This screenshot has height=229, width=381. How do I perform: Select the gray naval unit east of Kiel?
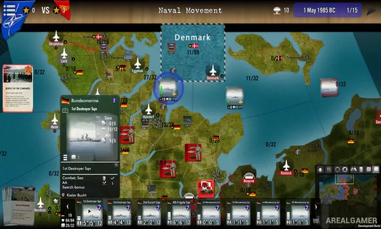pos(235,97)
